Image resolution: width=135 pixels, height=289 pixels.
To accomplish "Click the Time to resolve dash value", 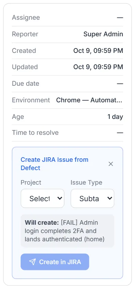I will point(120,133).
